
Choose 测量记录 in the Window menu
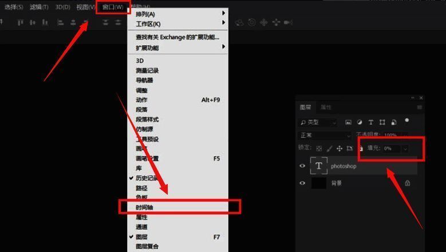pyautogui.click(x=177, y=71)
